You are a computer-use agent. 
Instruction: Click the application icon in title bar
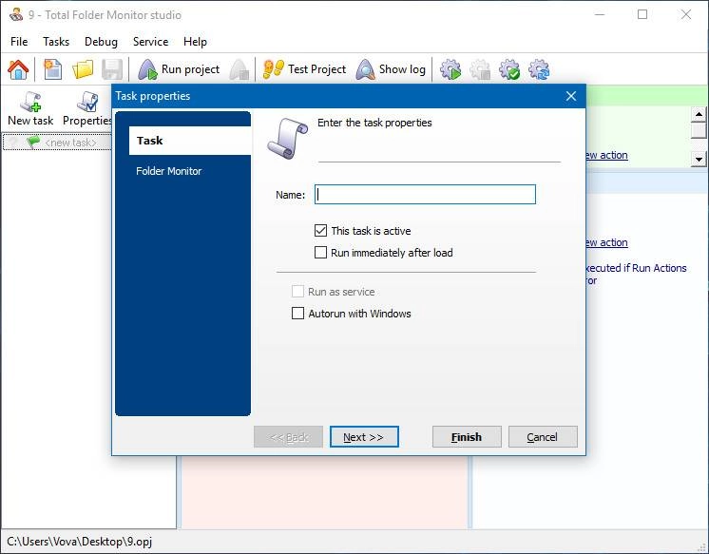pos(16,14)
